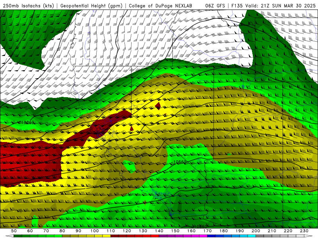Click the 80 value on the color scale
The width and height of the screenshot is (318, 238).
coord(62,231)
